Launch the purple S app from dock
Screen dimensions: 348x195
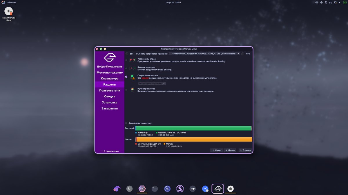180,189
